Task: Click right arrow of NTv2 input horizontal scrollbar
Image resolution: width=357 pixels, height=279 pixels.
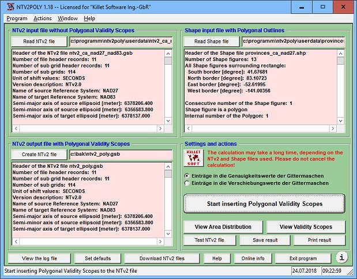Action: coord(160,129)
